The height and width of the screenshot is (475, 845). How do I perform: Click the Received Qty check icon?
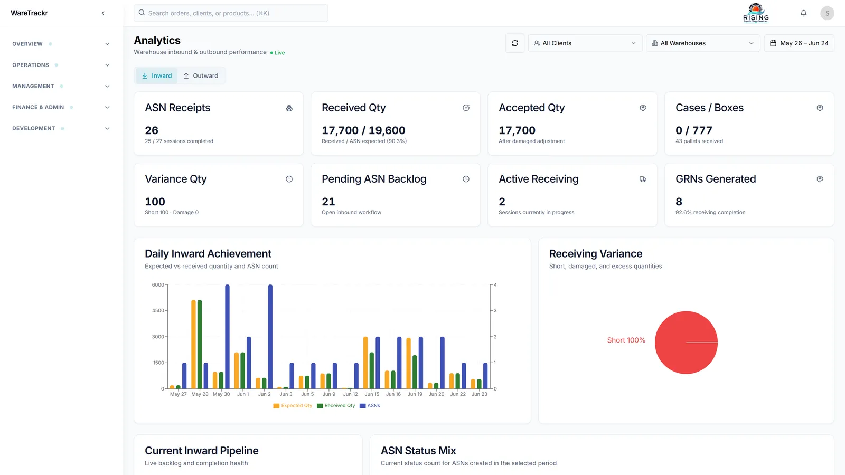pos(466,108)
